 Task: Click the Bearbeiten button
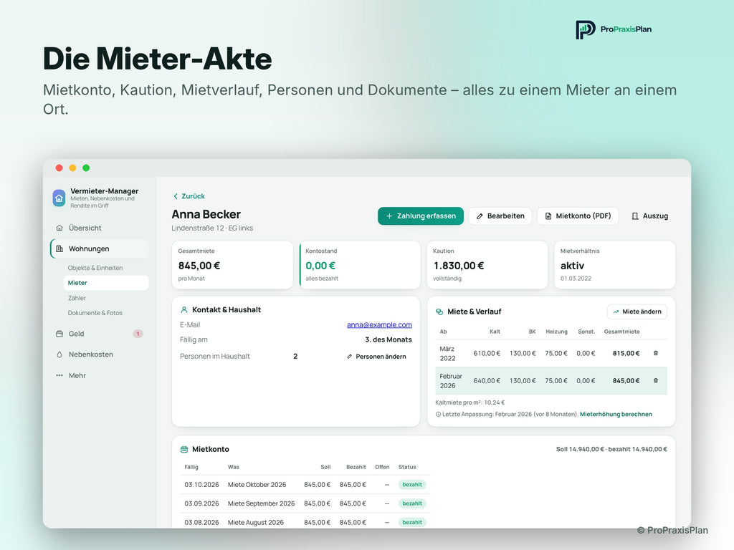(500, 216)
